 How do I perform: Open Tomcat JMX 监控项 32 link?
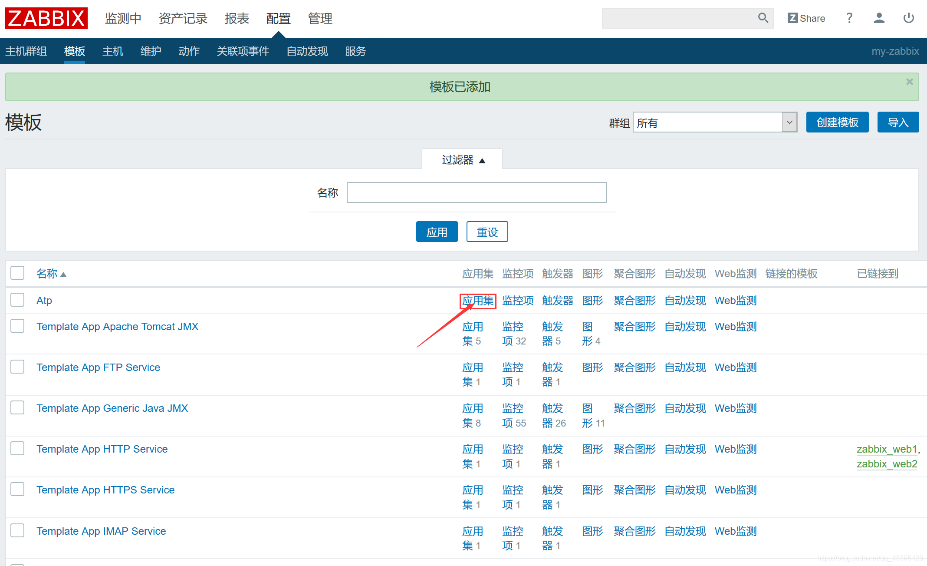pos(514,334)
